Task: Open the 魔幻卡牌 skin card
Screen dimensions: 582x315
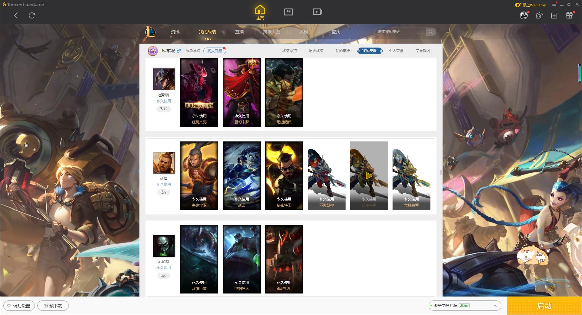Action: point(242,92)
